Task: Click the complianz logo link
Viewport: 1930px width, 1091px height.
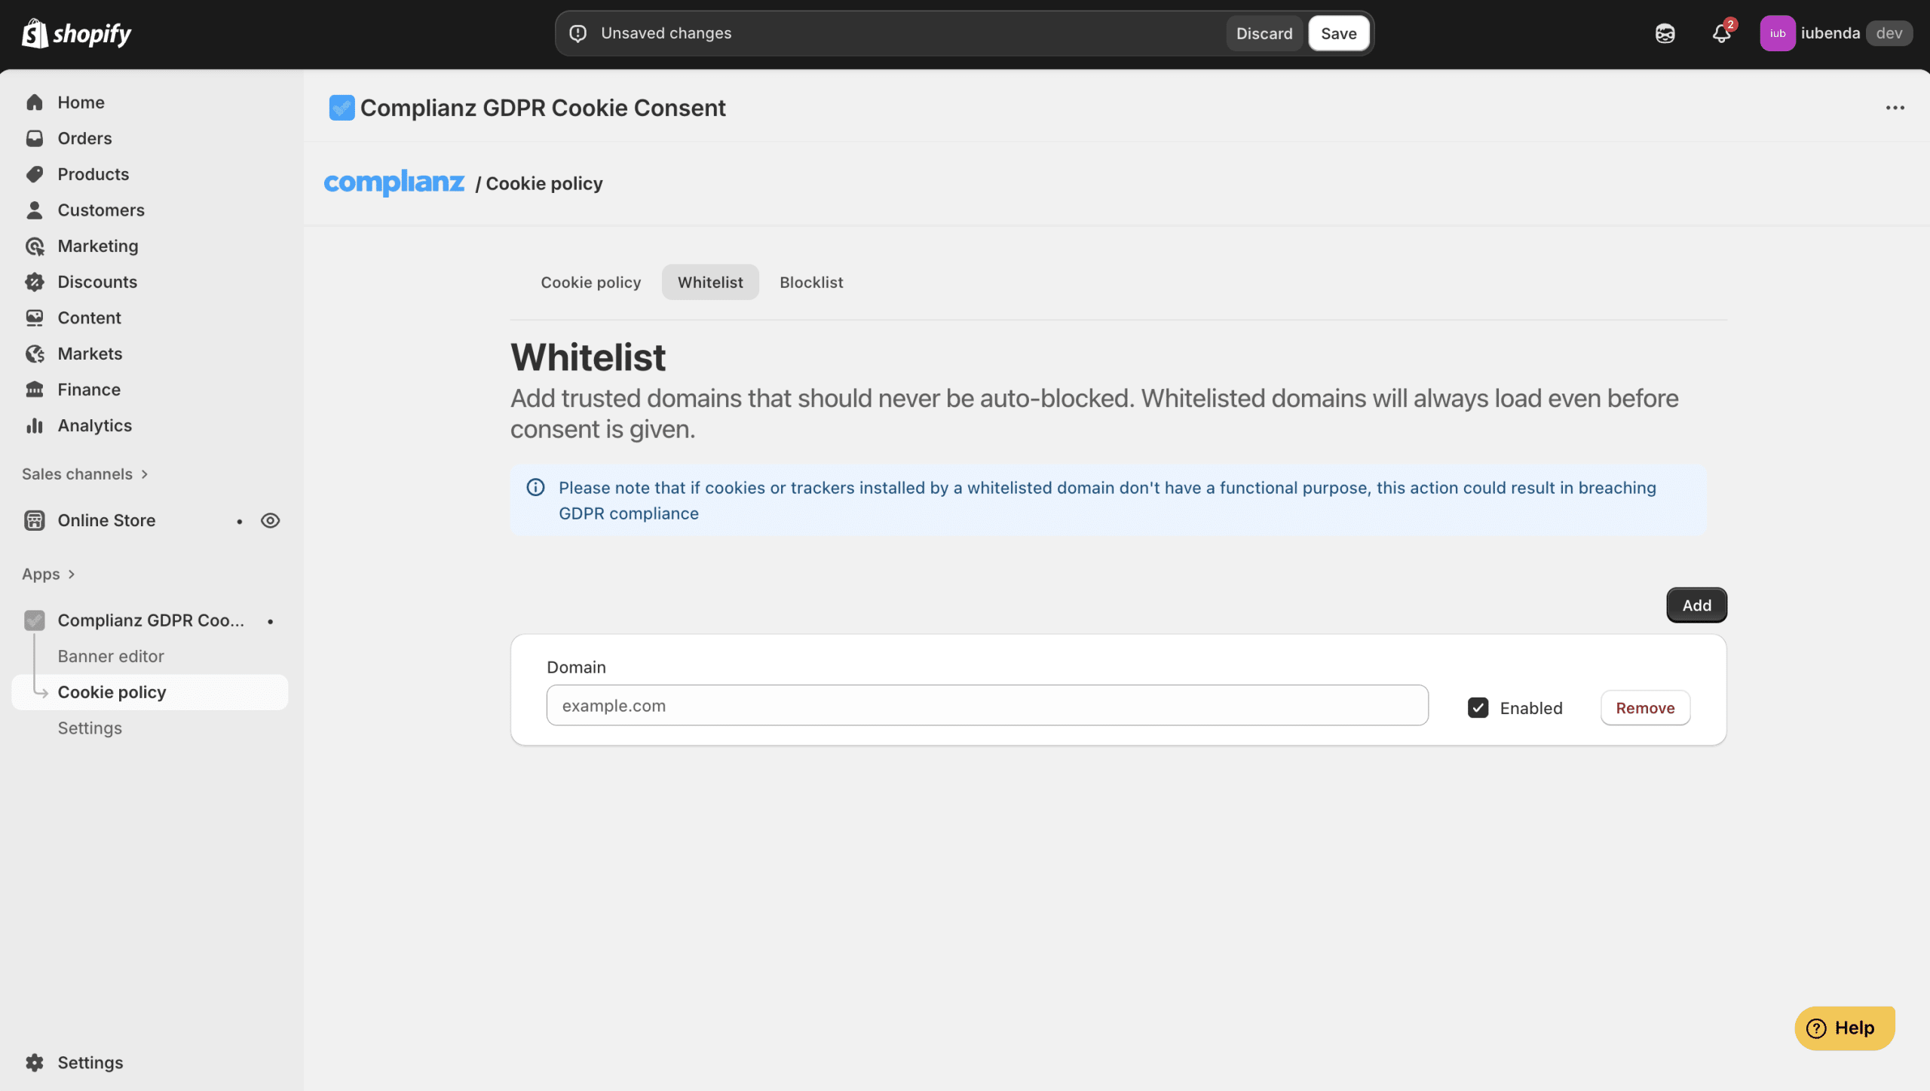Action: [x=394, y=182]
